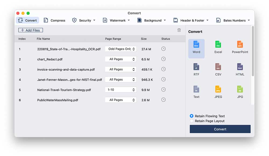Open the Watermark tab menu
The image size is (269, 156).
click(x=116, y=20)
